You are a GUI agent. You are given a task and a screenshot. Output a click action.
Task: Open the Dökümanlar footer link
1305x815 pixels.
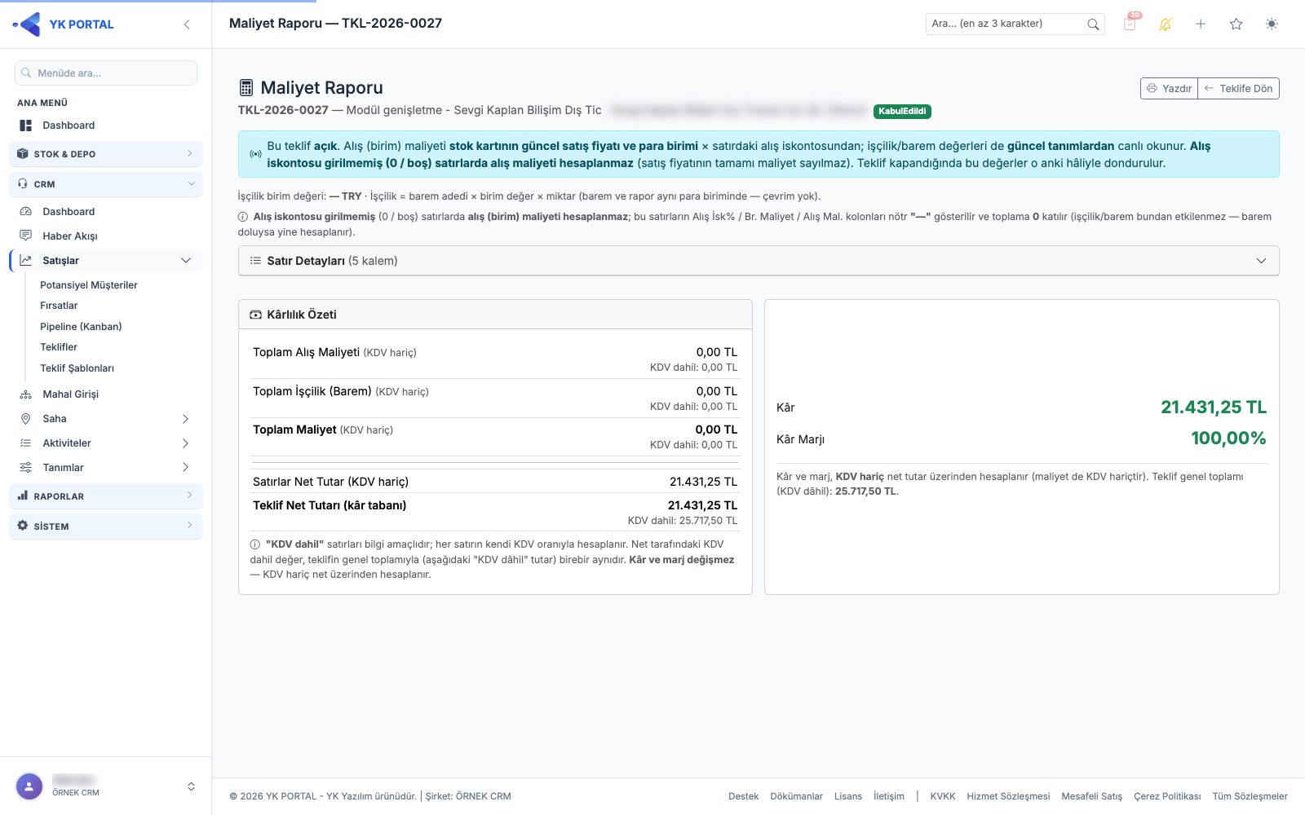[x=796, y=796]
